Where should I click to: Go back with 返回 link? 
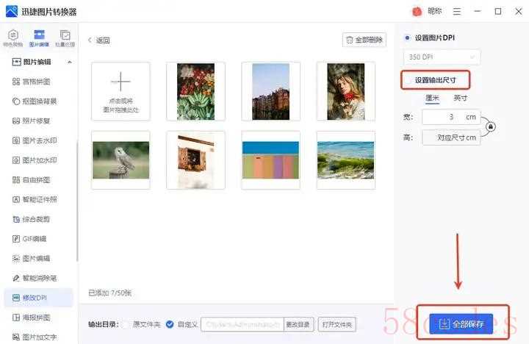tap(99, 40)
